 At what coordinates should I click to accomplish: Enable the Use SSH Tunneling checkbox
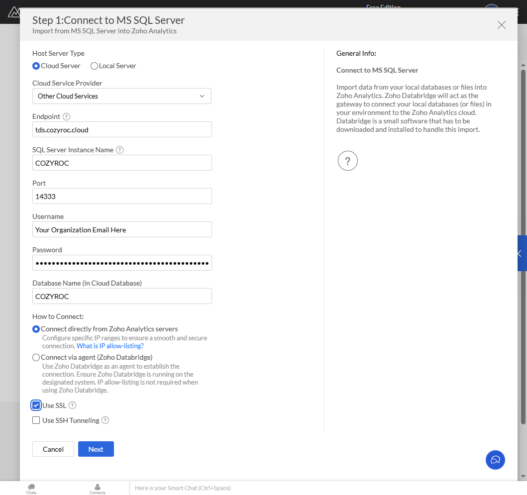coord(36,420)
